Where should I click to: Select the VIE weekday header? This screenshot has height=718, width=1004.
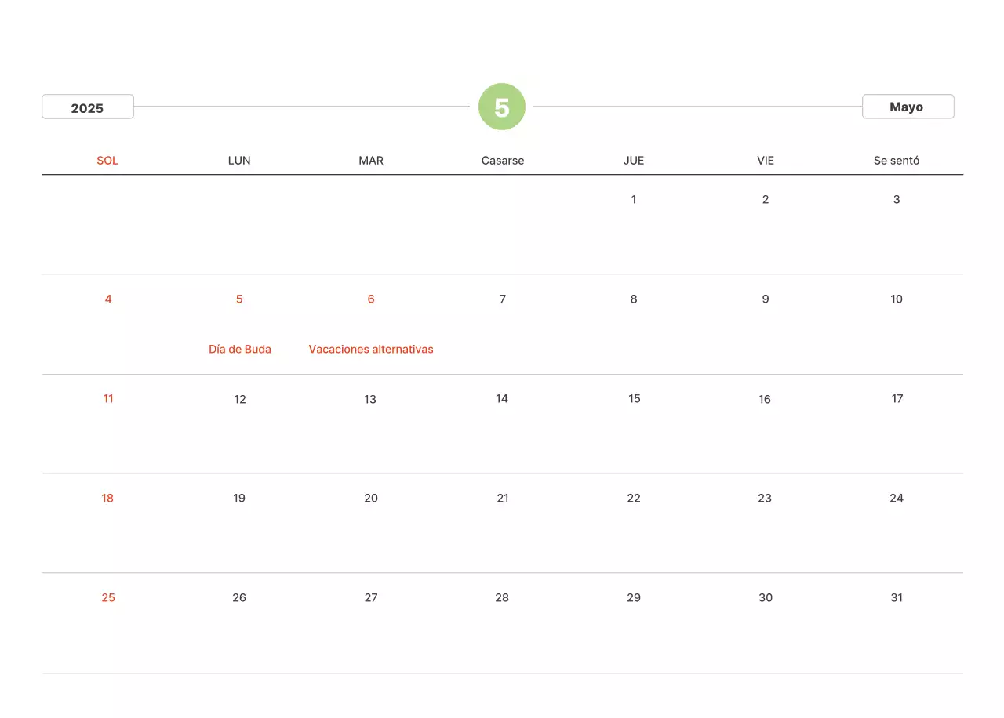[x=766, y=161]
